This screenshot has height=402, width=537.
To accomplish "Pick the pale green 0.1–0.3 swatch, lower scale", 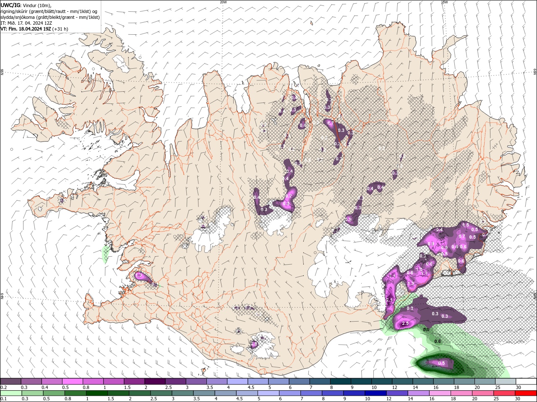I will click(11, 393).
